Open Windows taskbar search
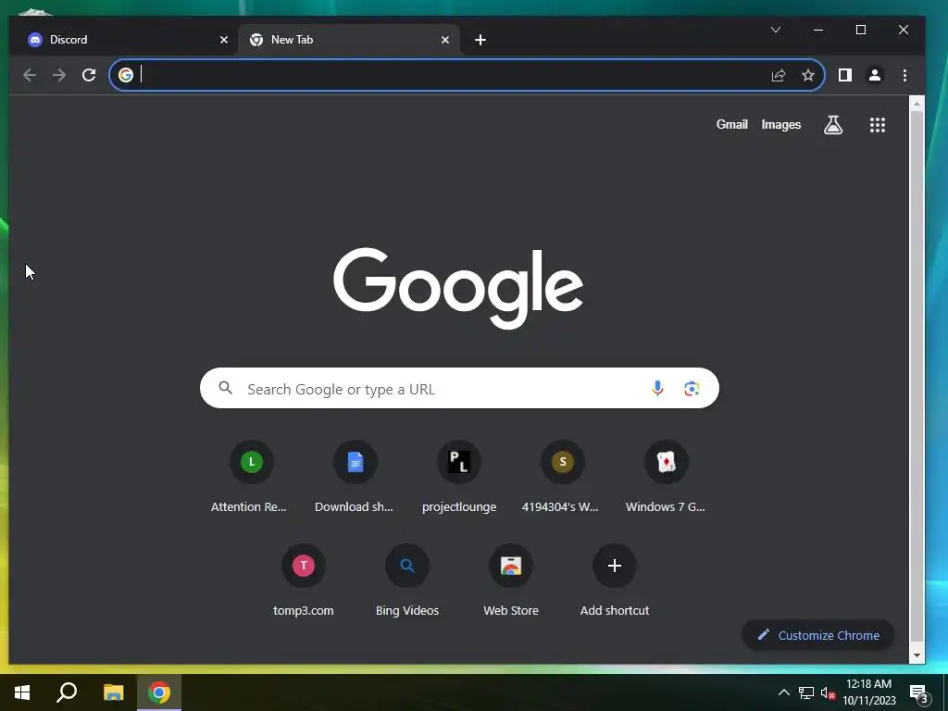The width and height of the screenshot is (948, 711). coord(67,692)
